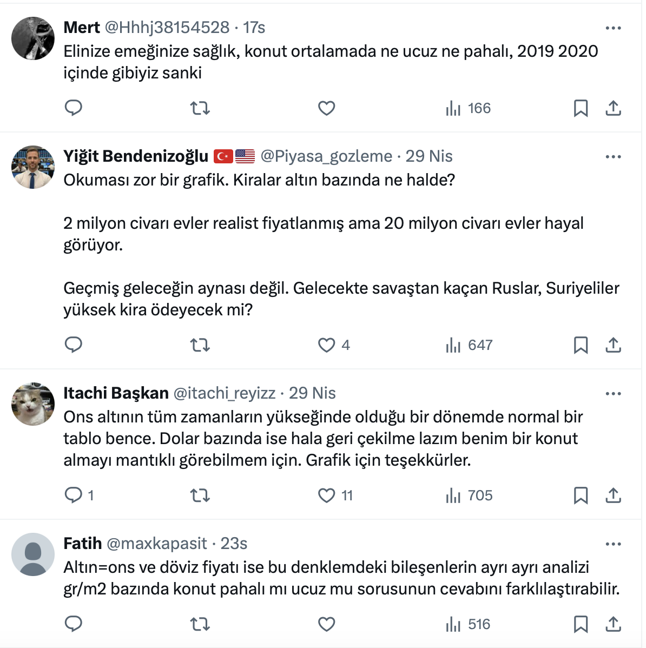
Task: Retweet Itachi Başkan's tweet
Action: click(200, 495)
